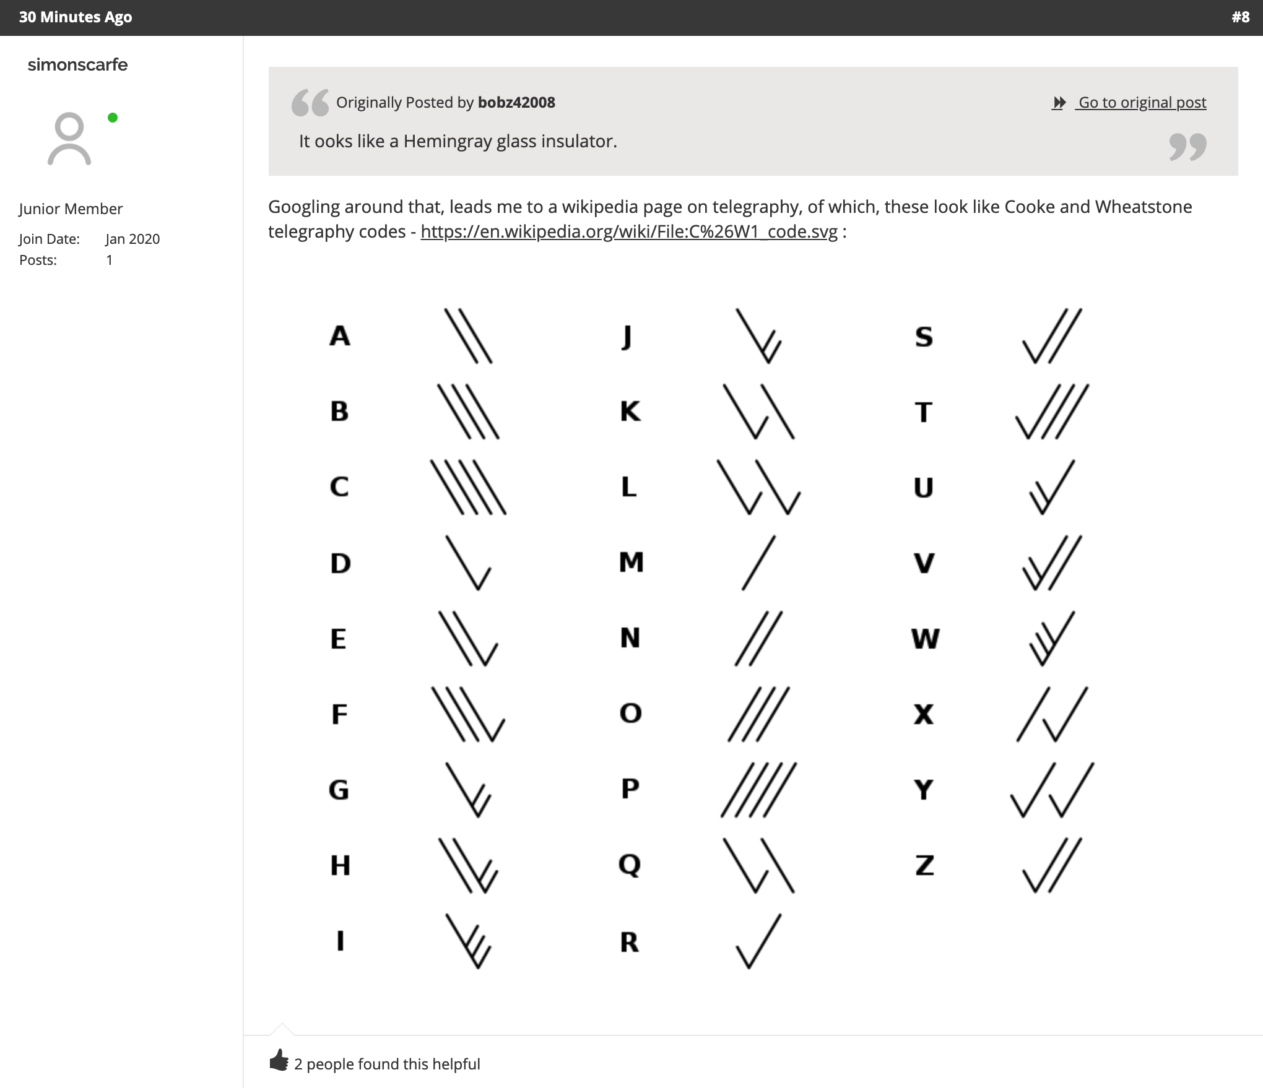The width and height of the screenshot is (1263, 1088).
Task: Open the Wikipedia C&W1 code.svg link
Action: (x=629, y=231)
